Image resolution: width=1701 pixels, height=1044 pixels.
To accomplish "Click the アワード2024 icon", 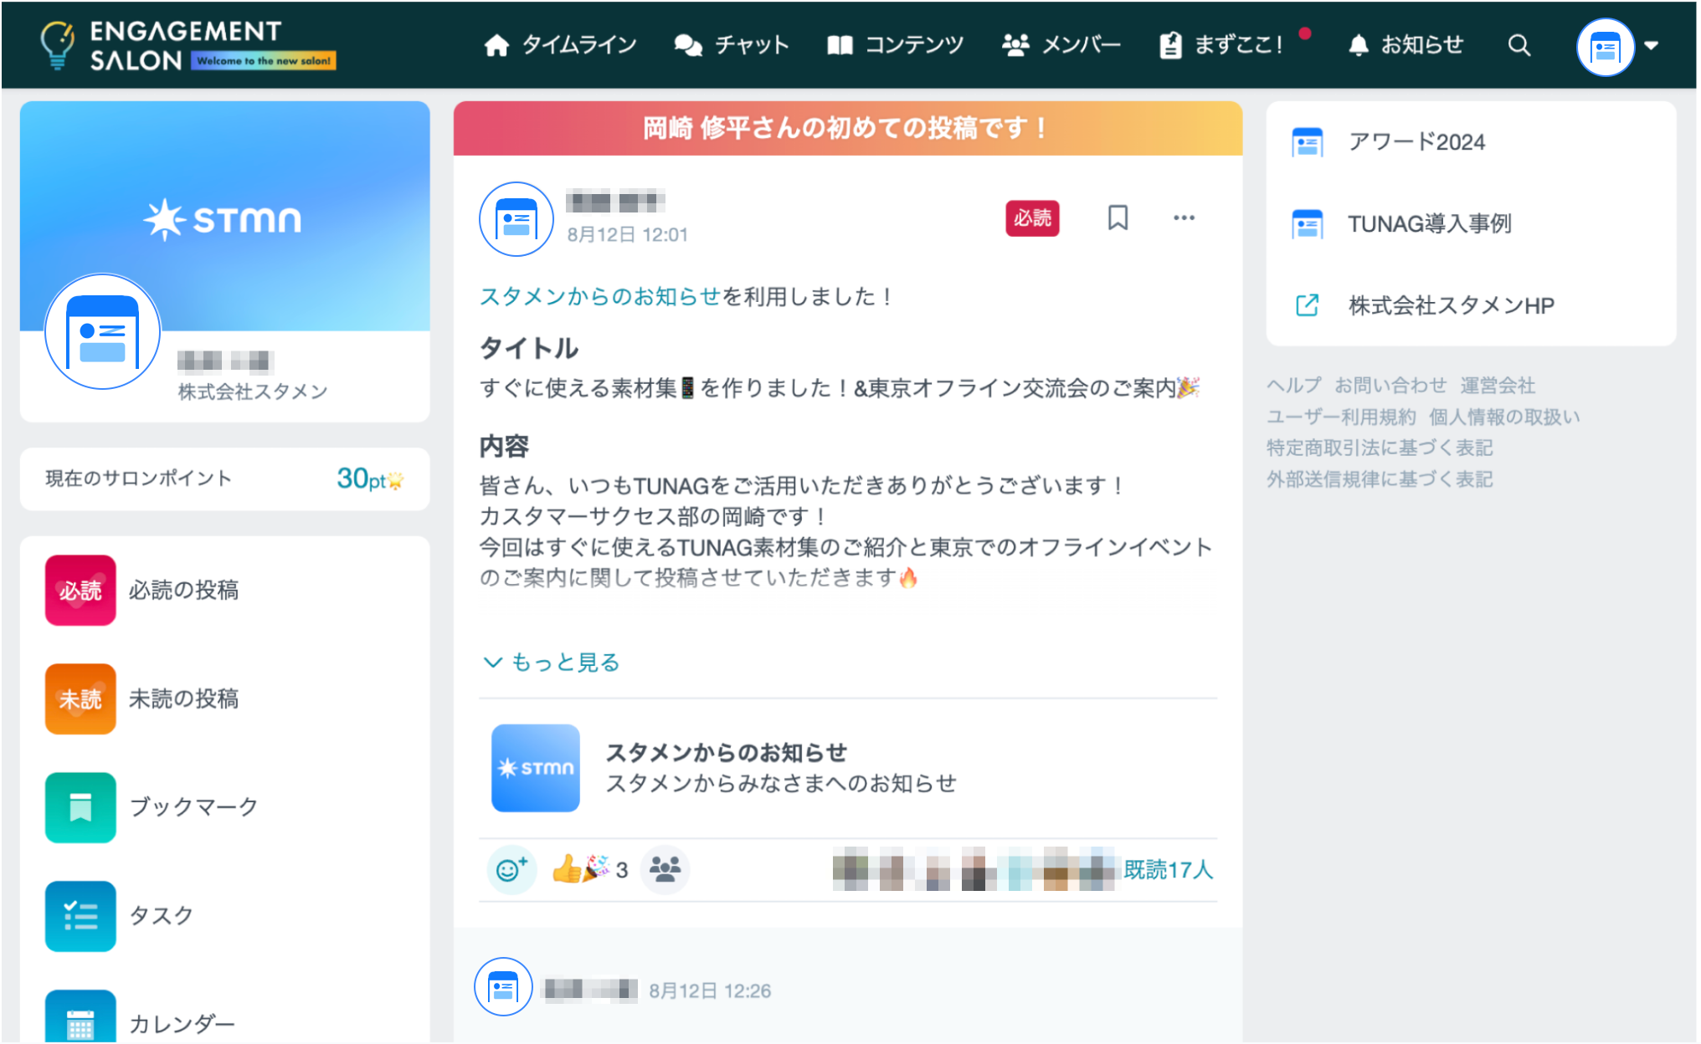I will (1308, 143).
